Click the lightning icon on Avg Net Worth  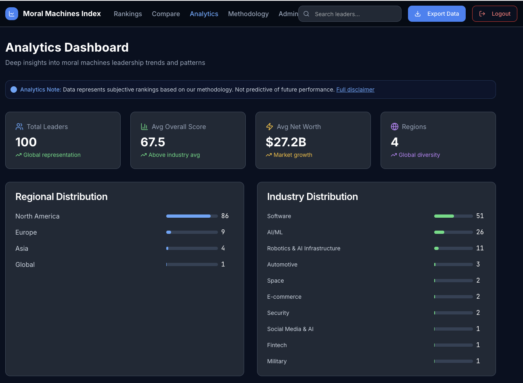(270, 127)
